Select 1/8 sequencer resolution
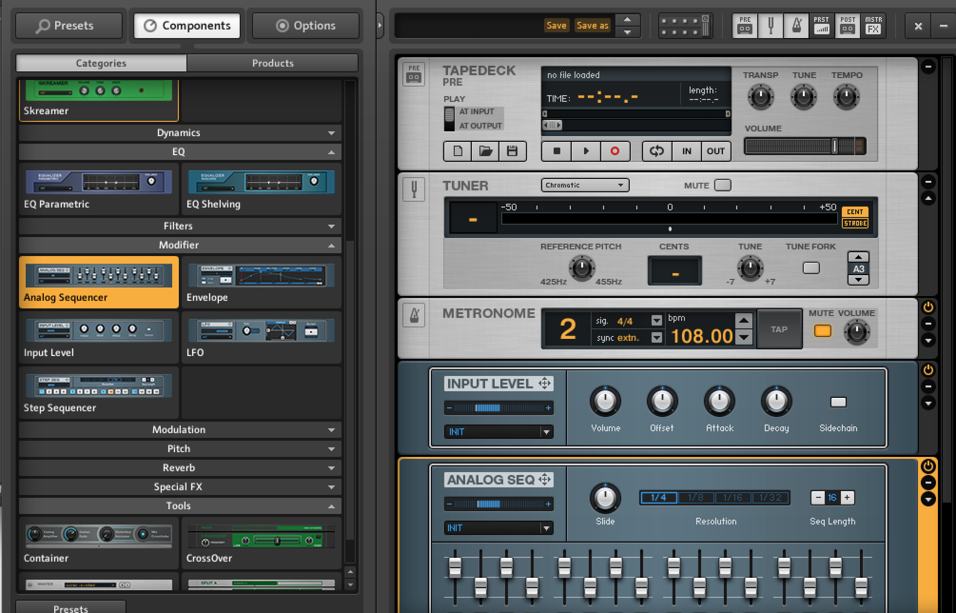 point(695,498)
